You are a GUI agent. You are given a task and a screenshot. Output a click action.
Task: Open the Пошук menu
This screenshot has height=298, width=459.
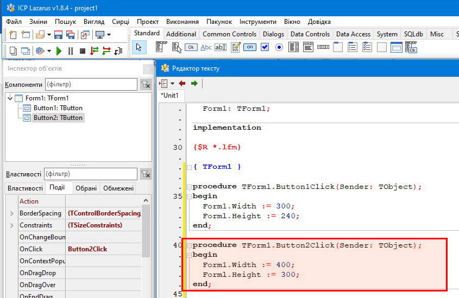[65, 22]
